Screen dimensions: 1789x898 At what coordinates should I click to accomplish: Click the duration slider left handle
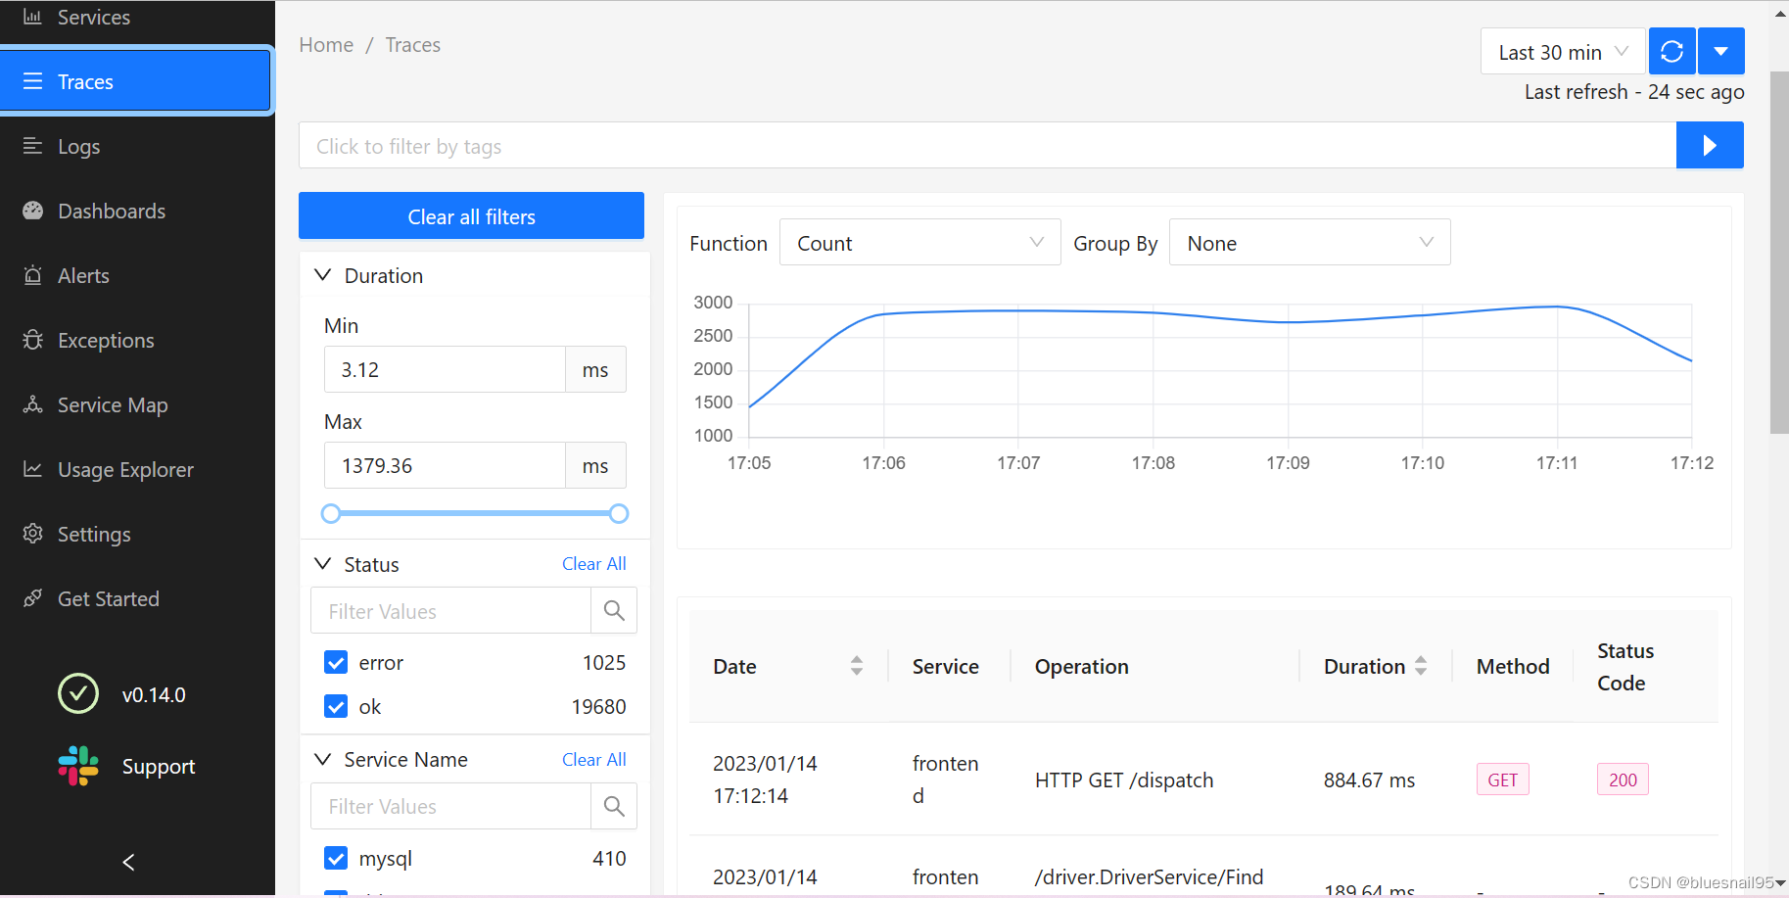pos(331,513)
